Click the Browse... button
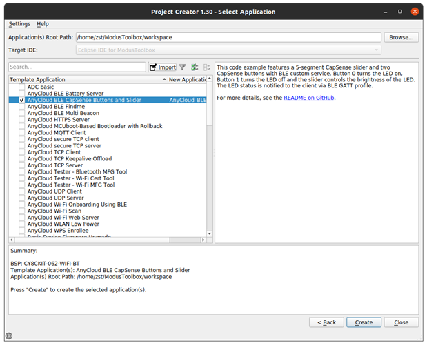The image size is (427, 345). [x=401, y=37]
